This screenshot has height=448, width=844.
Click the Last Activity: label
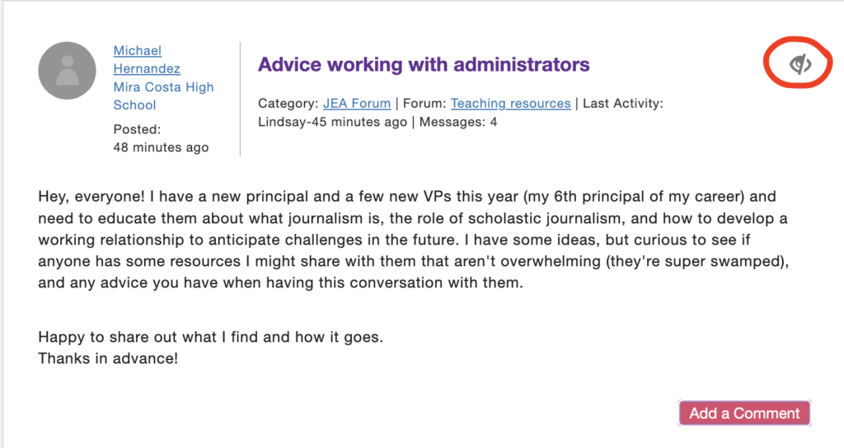tap(623, 103)
